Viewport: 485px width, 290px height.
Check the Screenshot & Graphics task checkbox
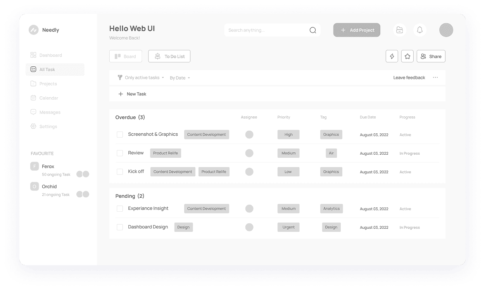120,135
